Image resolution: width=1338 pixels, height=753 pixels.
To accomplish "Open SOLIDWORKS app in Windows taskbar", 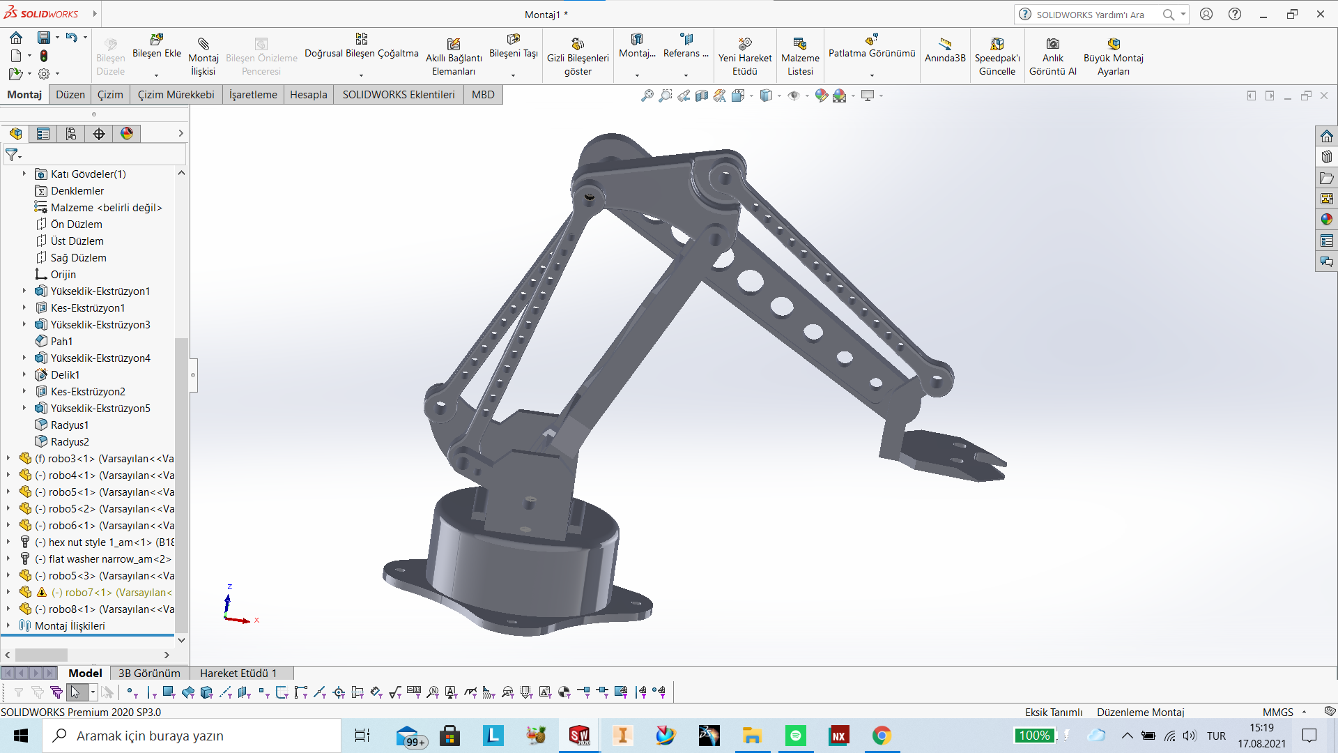I will (579, 736).
